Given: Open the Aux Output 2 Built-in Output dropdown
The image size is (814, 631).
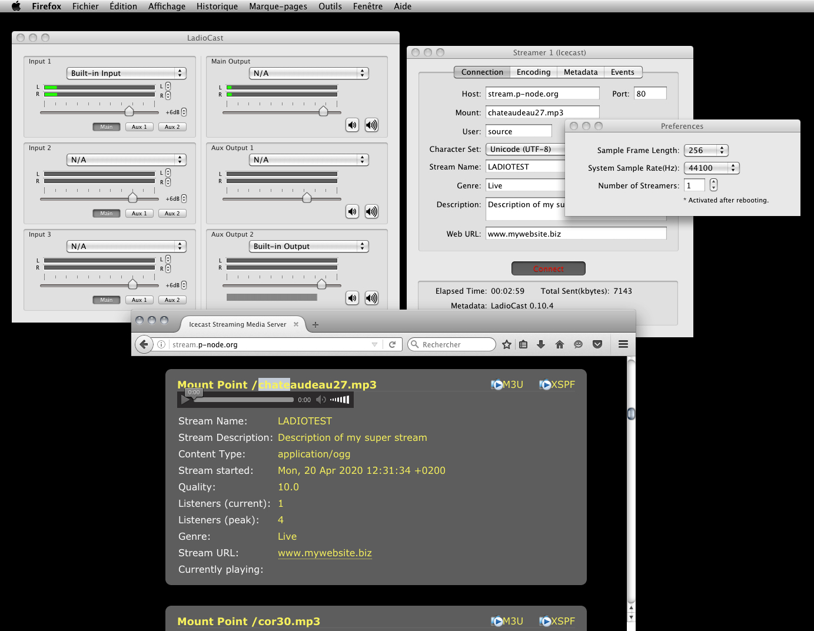Looking at the screenshot, I should pos(309,246).
